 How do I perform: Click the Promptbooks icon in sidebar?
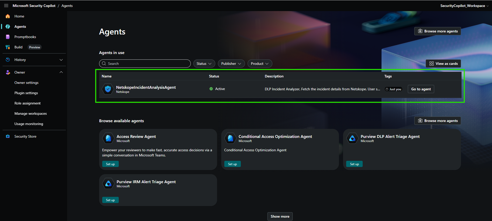click(8, 37)
